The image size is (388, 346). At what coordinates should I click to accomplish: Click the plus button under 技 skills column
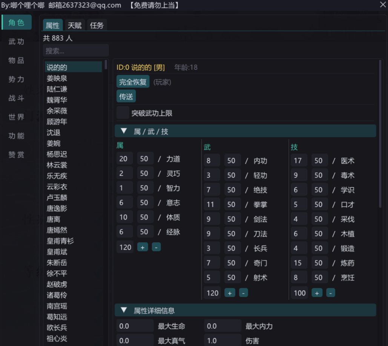tap(317, 293)
